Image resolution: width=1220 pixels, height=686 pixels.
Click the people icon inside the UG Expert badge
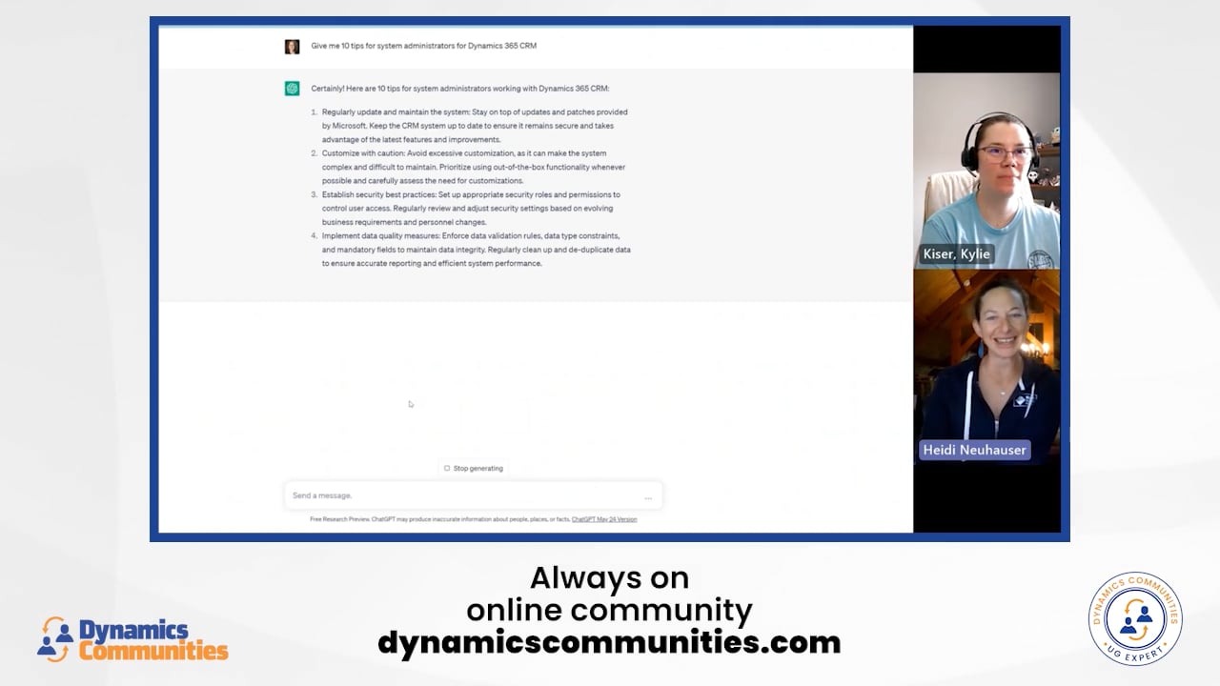[1134, 620]
